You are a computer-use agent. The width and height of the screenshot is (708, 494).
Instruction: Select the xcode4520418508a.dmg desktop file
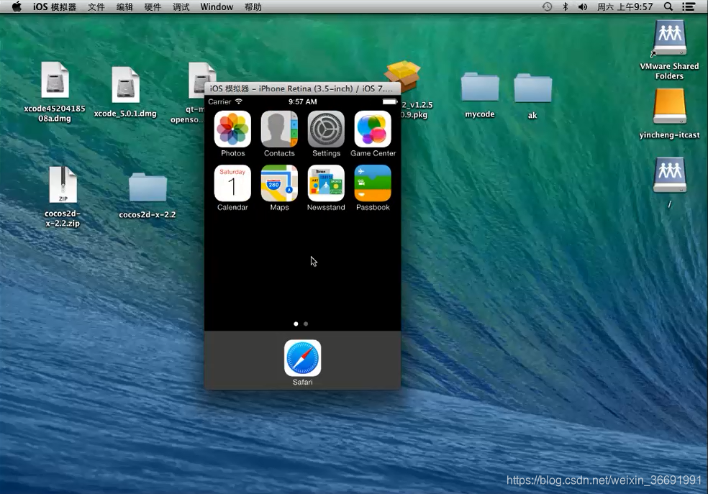pos(55,81)
